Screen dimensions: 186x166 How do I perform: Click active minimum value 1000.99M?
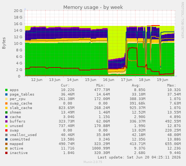(x=101, y=148)
